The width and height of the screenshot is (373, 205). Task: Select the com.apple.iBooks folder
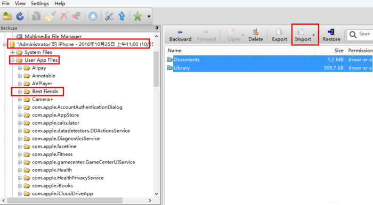click(53, 185)
